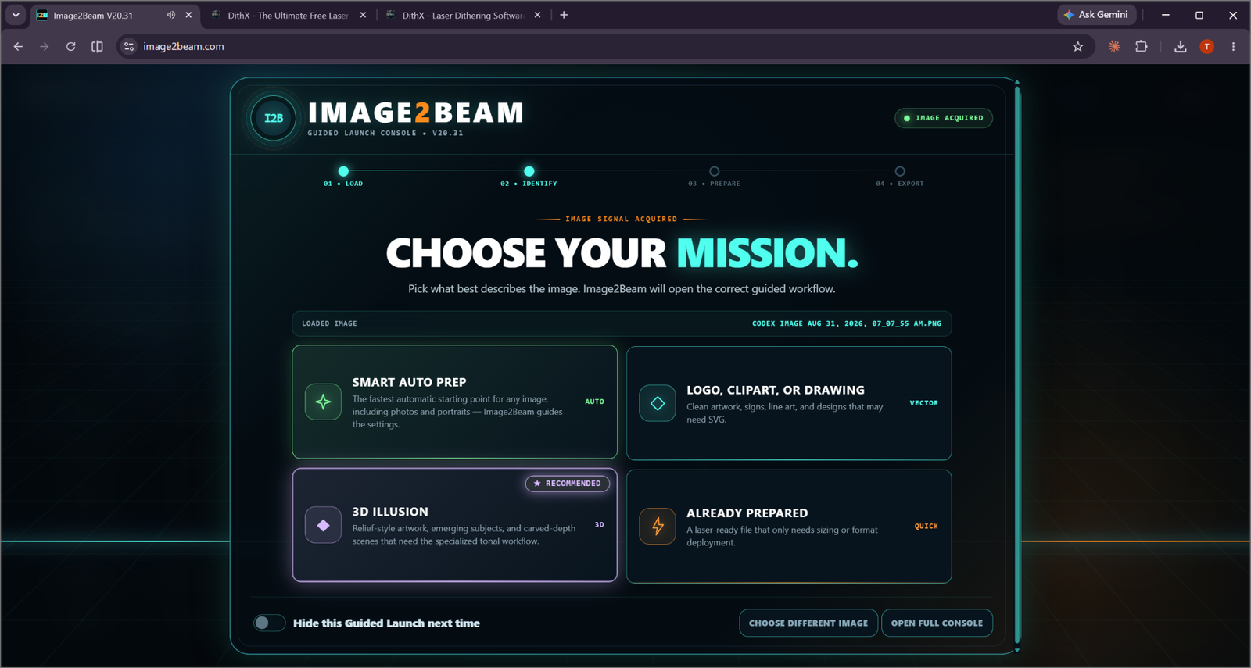Image resolution: width=1251 pixels, height=668 pixels.
Task: Select the Already Prepared lightning bolt icon
Action: click(658, 526)
